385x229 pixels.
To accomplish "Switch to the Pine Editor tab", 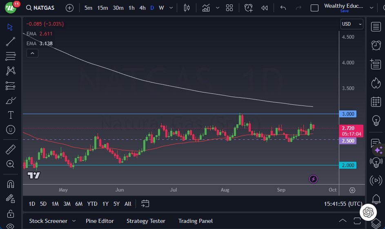I will coord(100,221).
